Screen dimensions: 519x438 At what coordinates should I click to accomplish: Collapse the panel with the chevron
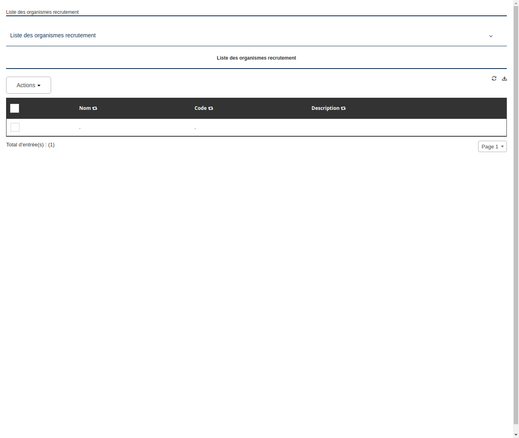tap(491, 36)
